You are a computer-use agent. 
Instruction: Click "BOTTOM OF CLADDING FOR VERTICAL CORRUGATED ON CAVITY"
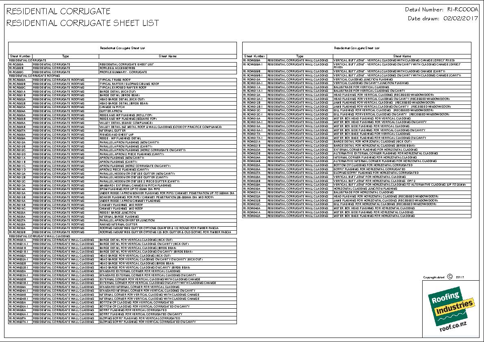(x=144, y=306)
